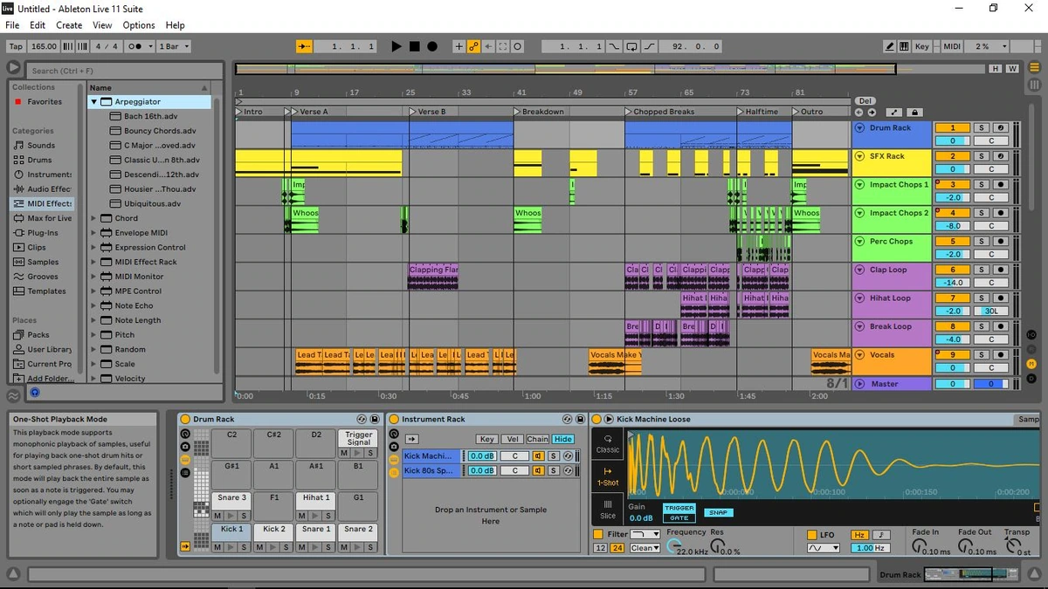Click the Drum Rack save preset icon
The height and width of the screenshot is (589, 1048).
tap(375, 419)
